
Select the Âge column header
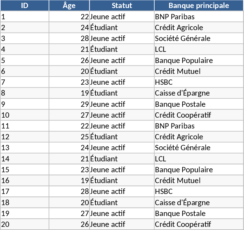pos(69,6)
